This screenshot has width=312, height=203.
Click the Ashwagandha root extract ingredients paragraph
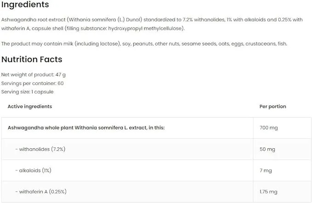click(x=152, y=24)
